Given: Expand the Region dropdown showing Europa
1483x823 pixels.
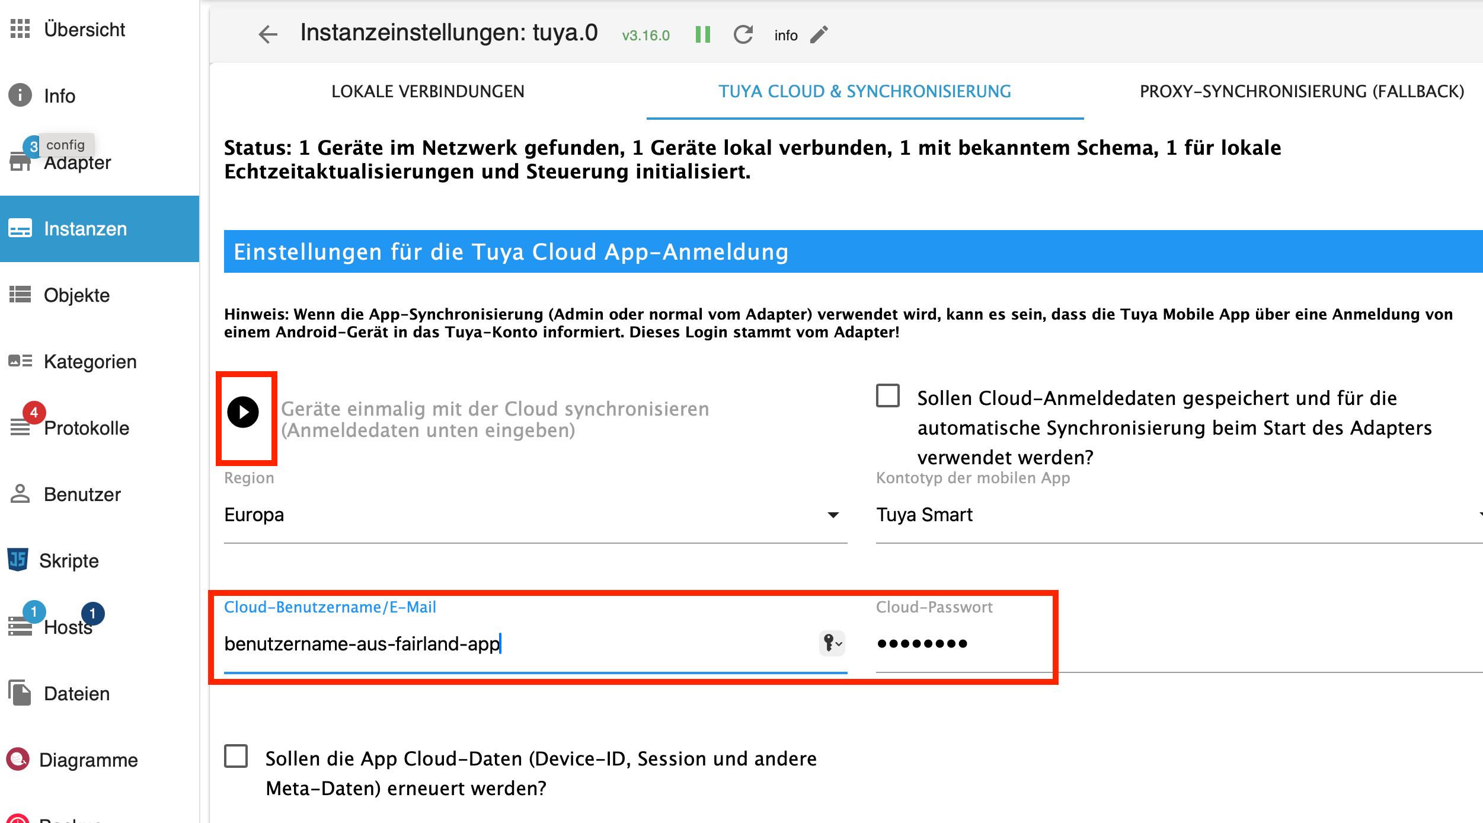Looking at the screenshot, I should pos(535,515).
